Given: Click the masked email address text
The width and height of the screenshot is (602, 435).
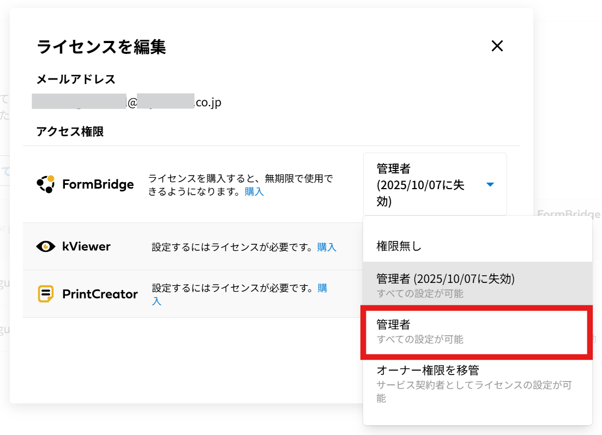Looking at the screenshot, I should [x=127, y=102].
